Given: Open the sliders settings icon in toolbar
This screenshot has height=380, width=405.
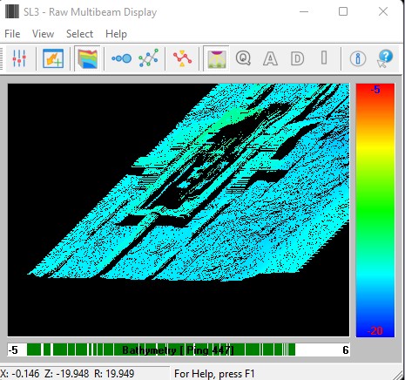Looking at the screenshot, I should [x=19, y=58].
